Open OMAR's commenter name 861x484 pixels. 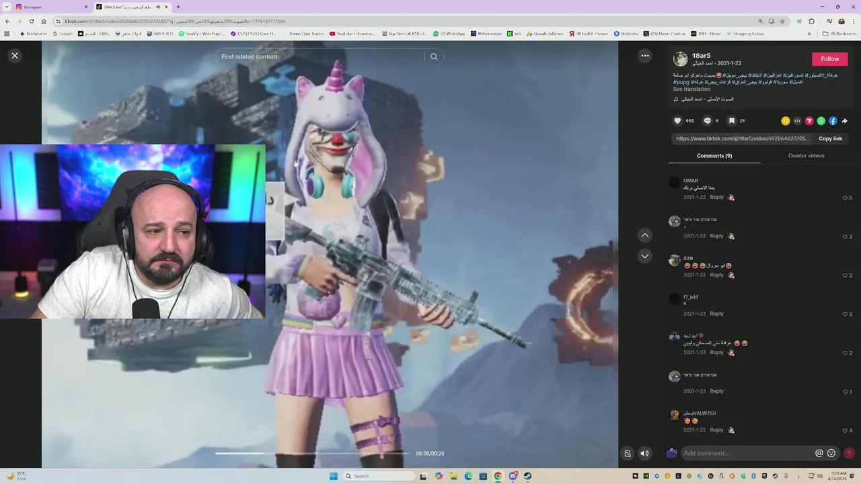click(x=691, y=181)
